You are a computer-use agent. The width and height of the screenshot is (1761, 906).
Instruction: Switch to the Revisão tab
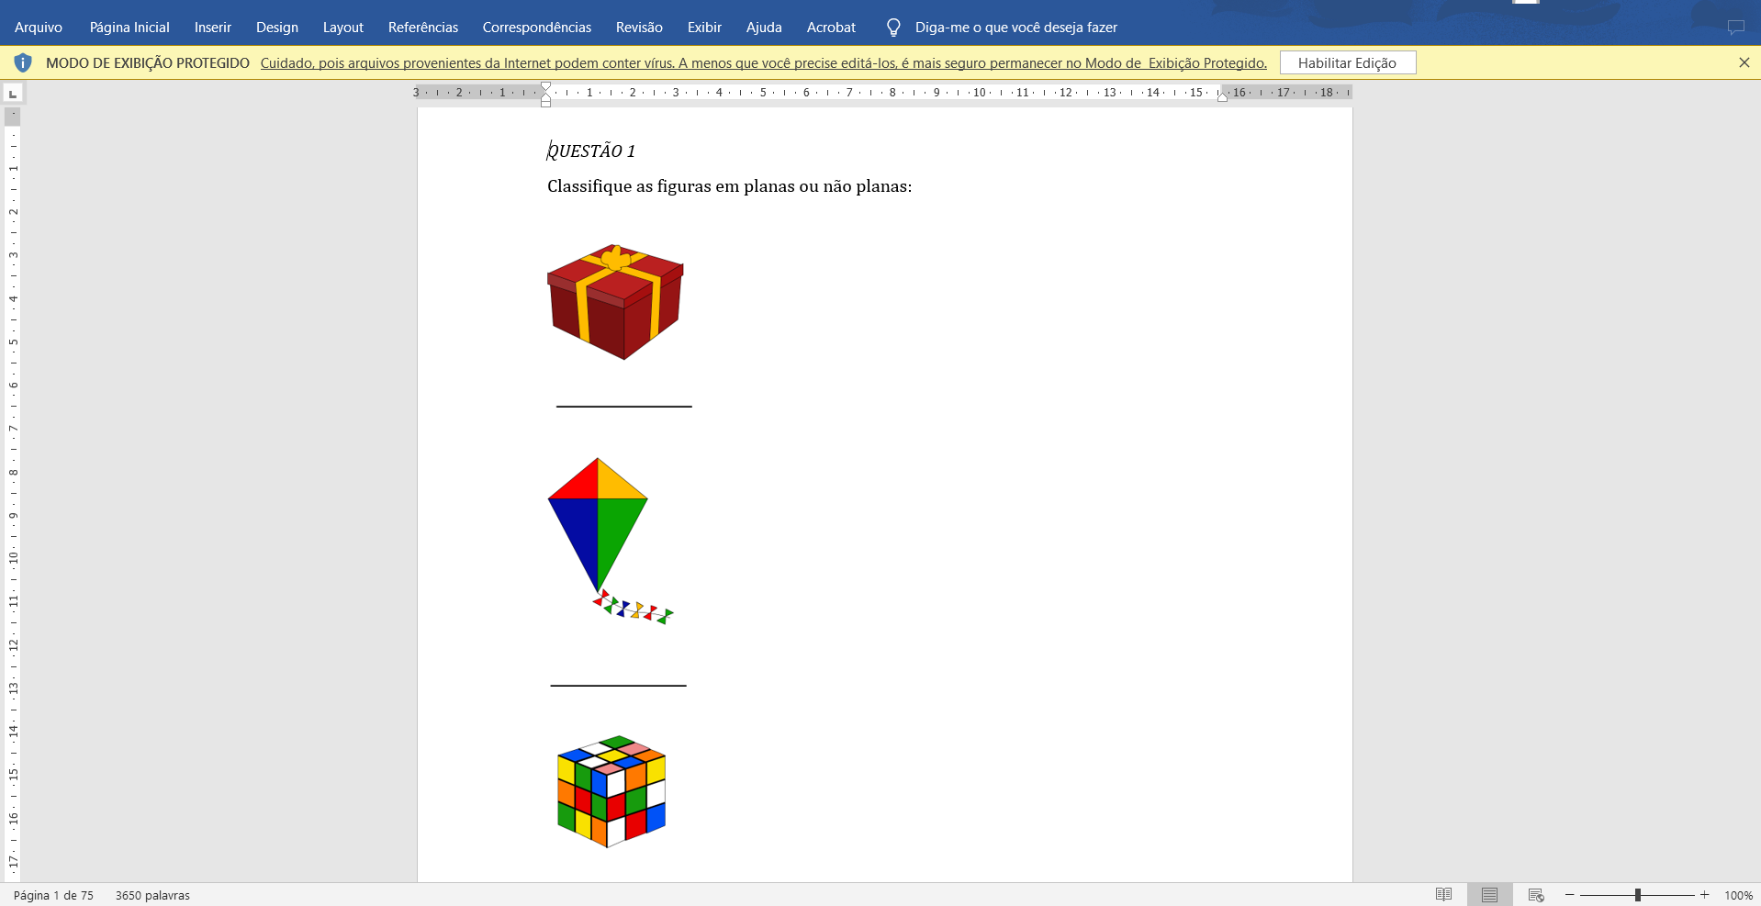coord(639,28)
